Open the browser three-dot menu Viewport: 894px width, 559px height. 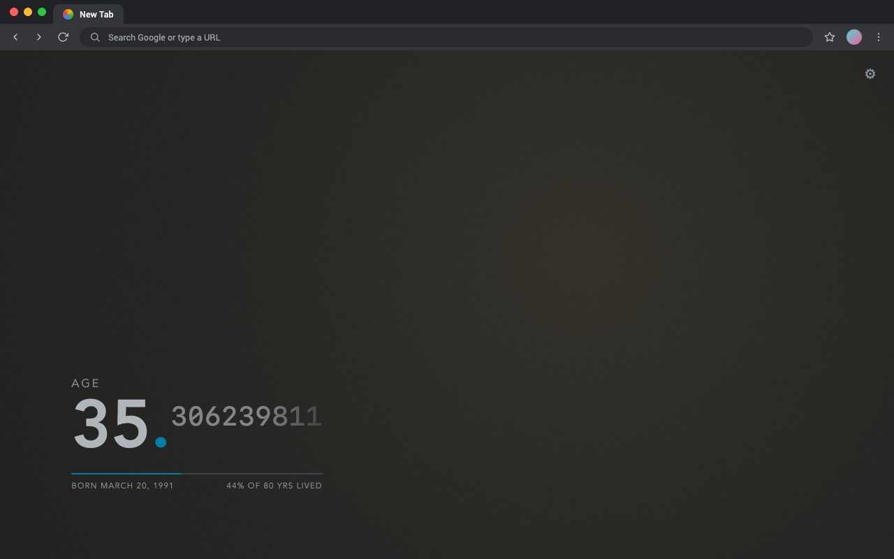click(x=879, y=37)
